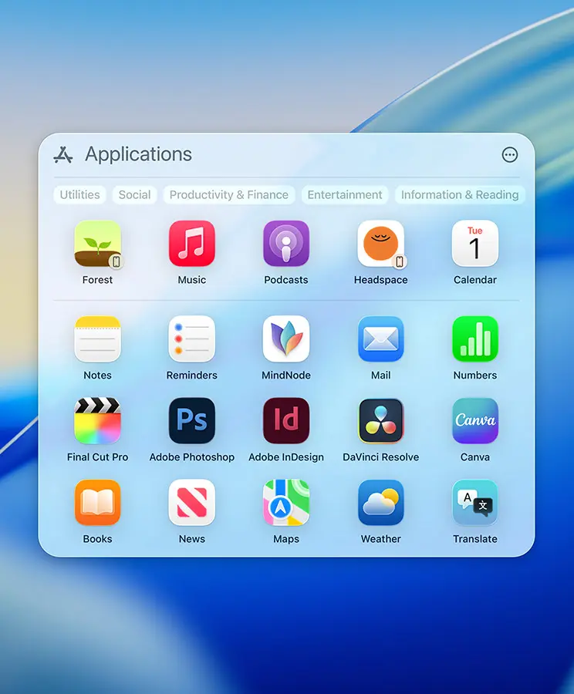Open the Translate app
Viewport: 574px width, 694px height.
[x=475, y=503]
